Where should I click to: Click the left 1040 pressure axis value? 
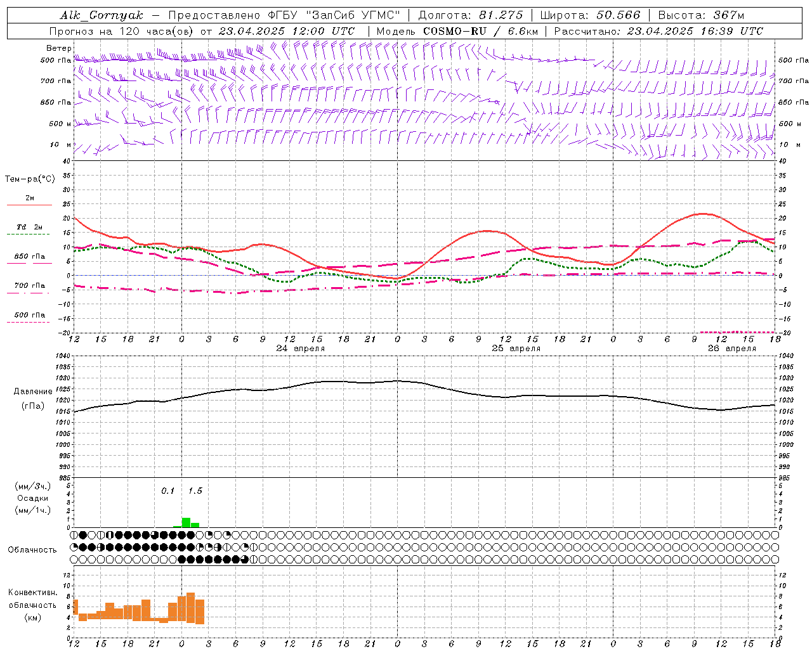pos(63,356)
